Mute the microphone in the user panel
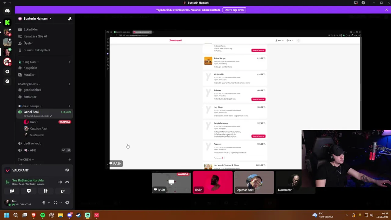 (44, 203)
